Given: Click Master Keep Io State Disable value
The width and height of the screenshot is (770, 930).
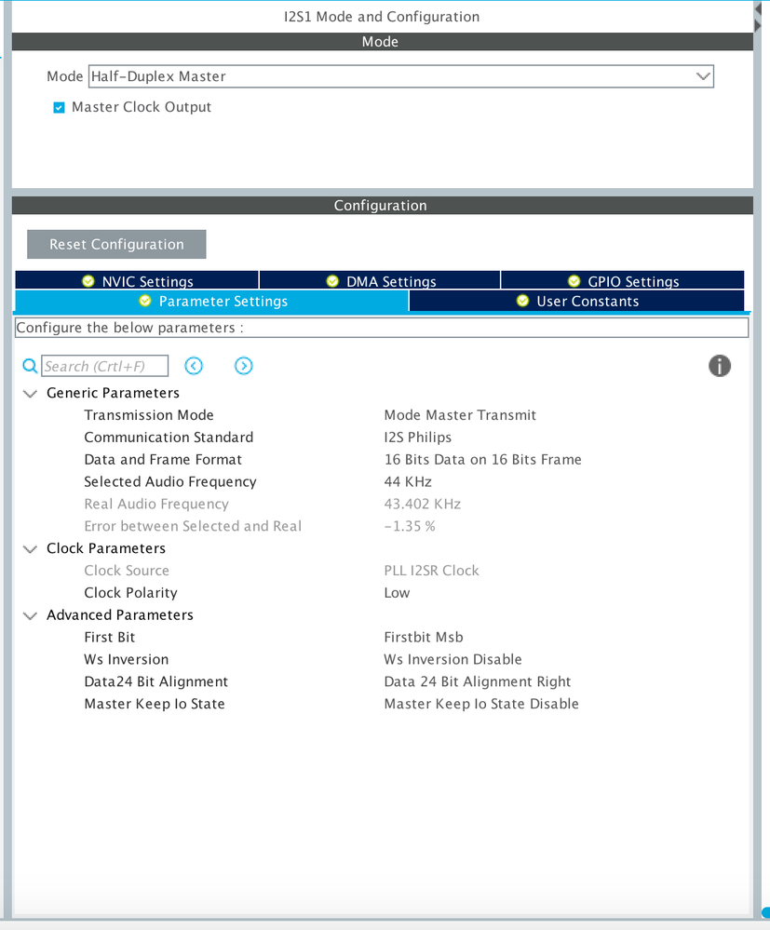Looking at the screenshot, I should click(x=481, y=704).
